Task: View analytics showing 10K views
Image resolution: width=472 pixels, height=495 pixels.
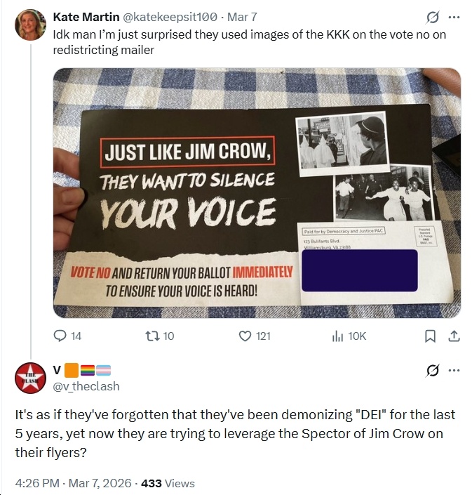Action: tap(349, 336)
